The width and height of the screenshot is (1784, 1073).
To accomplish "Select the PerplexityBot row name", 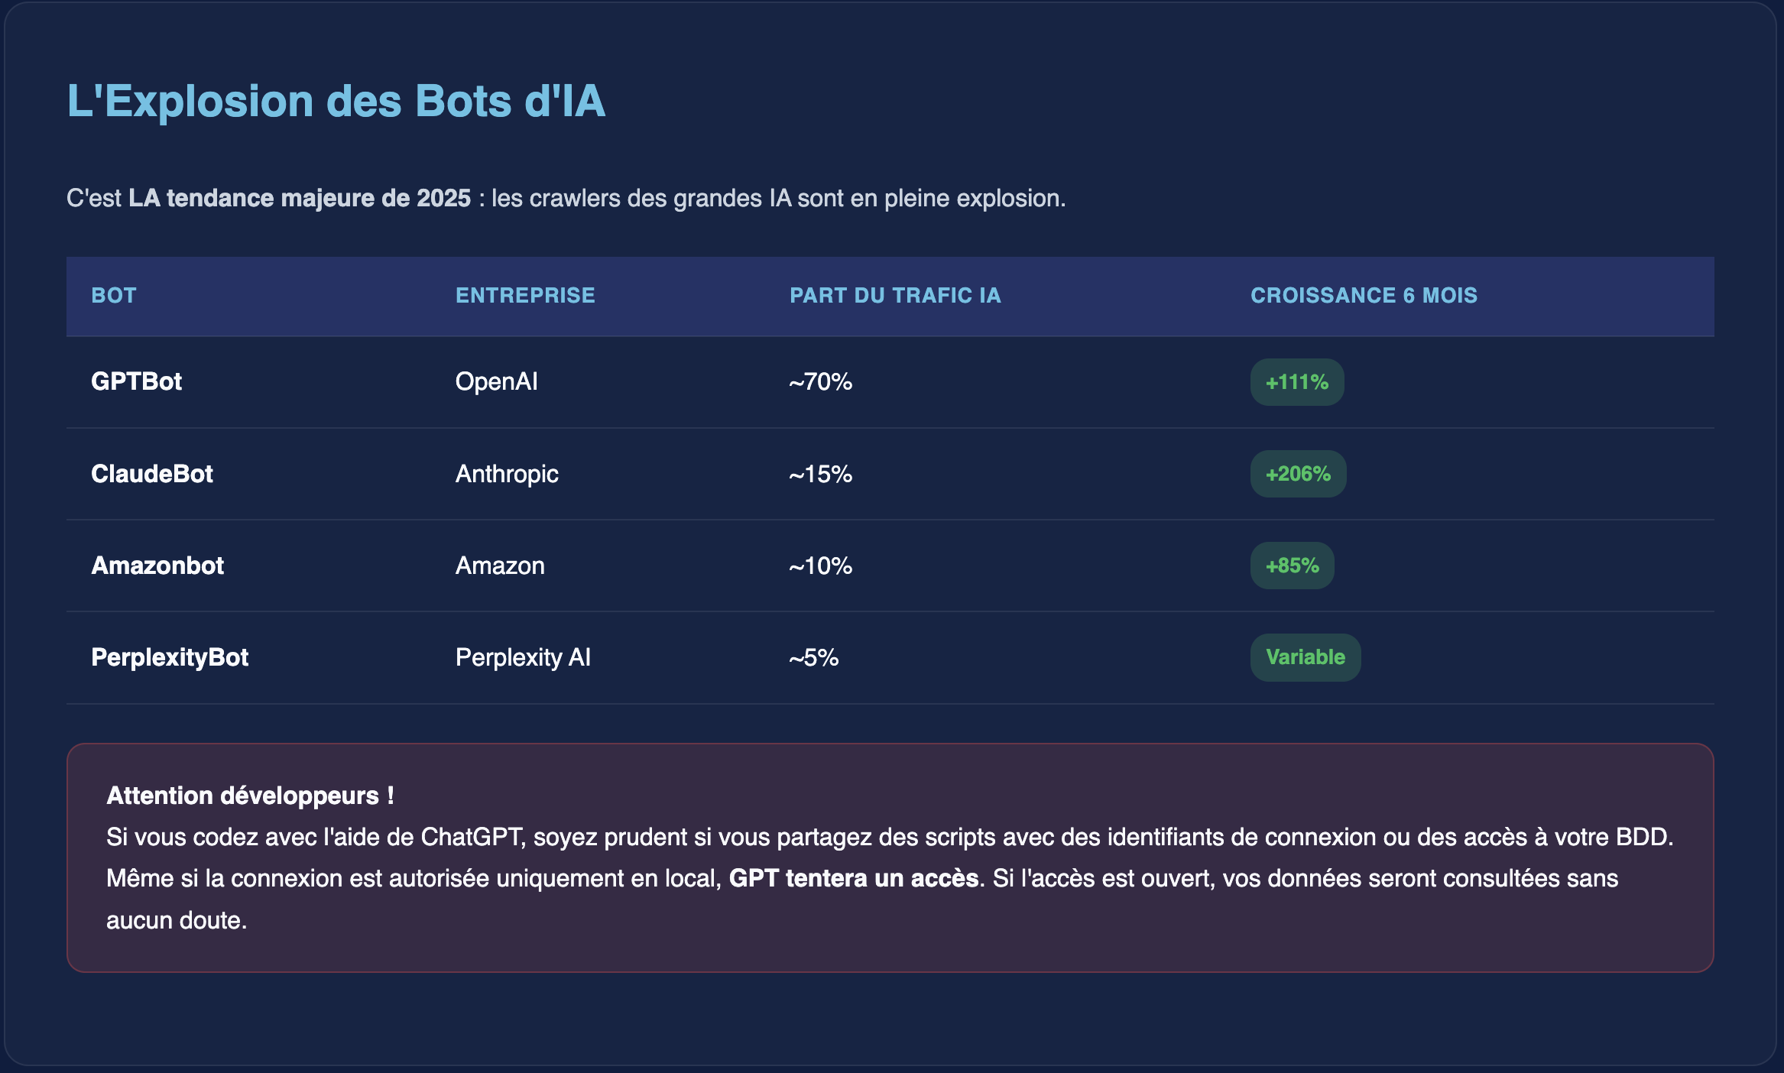I will (x=170, y=657).
